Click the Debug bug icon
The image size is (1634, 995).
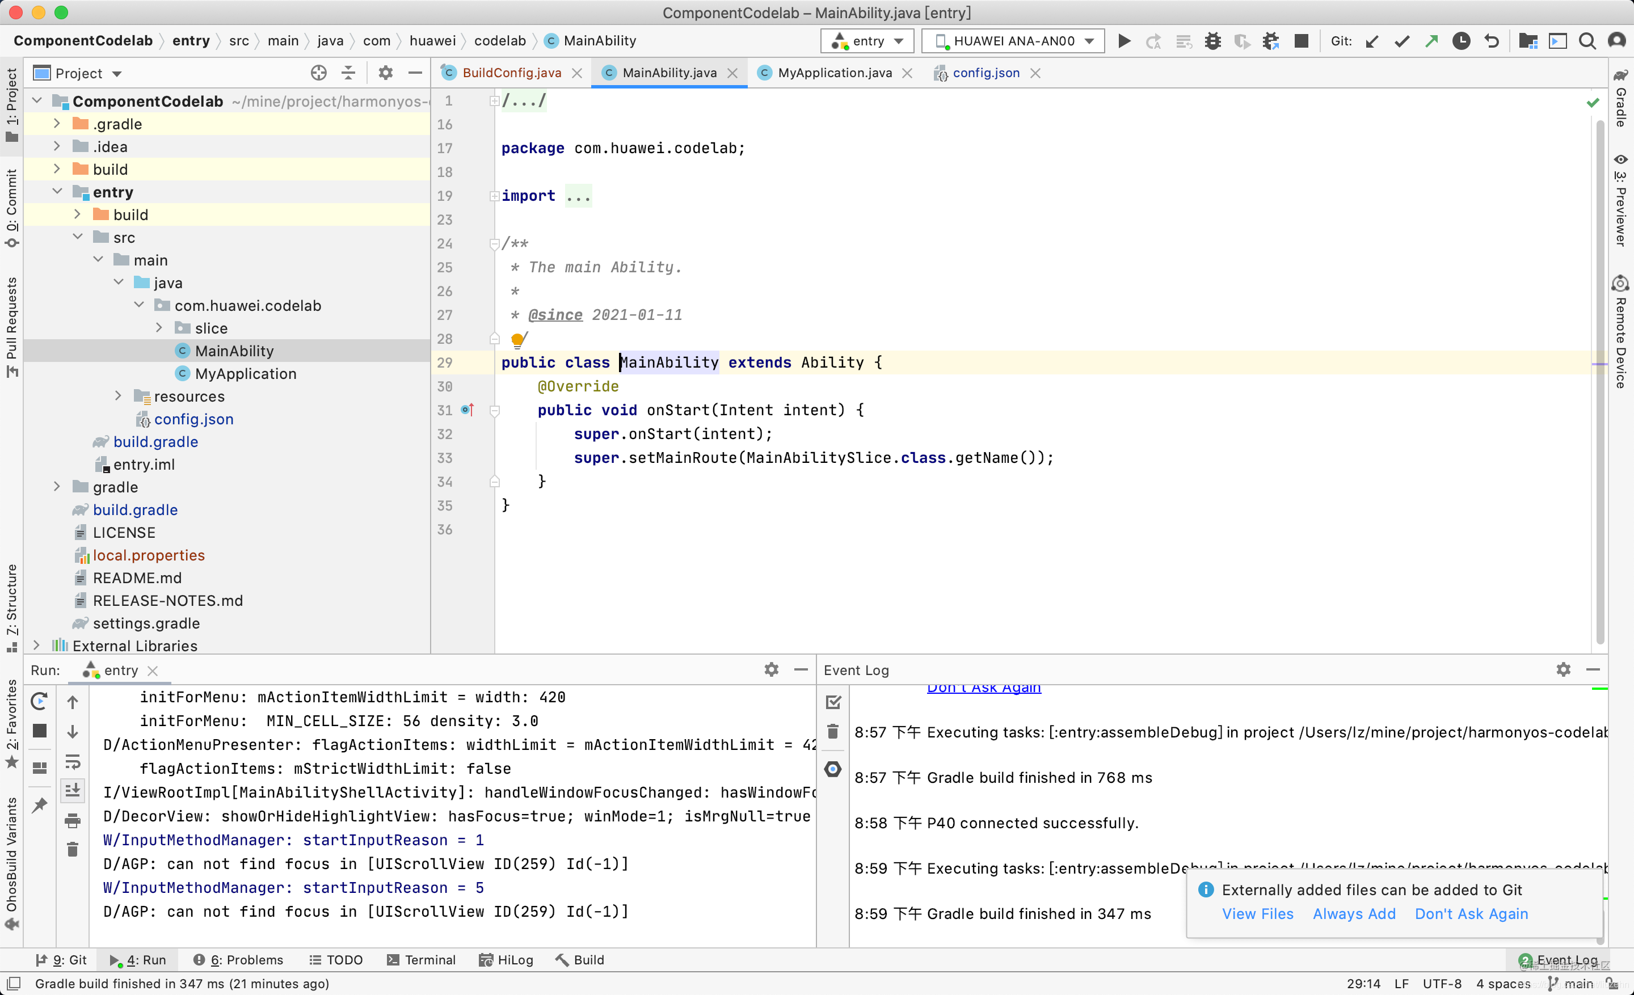point(1212,41)
